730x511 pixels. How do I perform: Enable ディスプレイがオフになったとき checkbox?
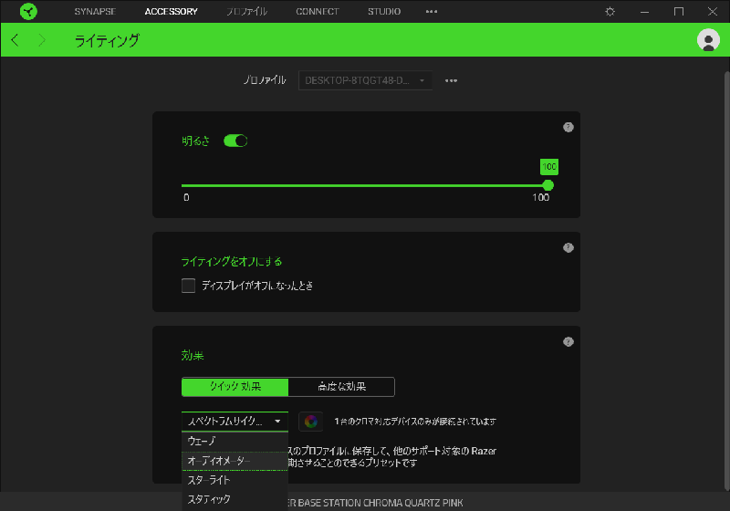pos(188,286)
